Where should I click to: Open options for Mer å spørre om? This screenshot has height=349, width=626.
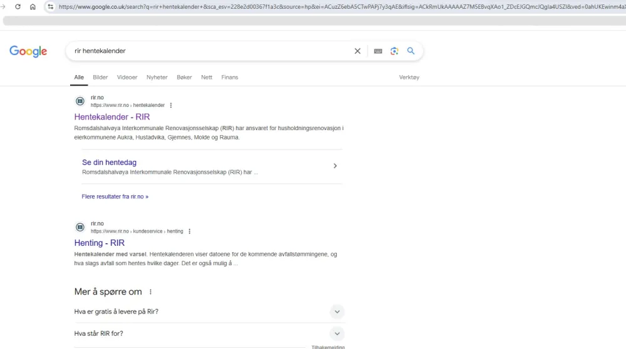click(151, 292)
